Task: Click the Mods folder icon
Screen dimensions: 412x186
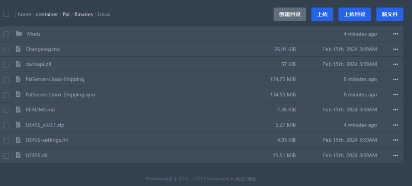Action: click(19, 34)
